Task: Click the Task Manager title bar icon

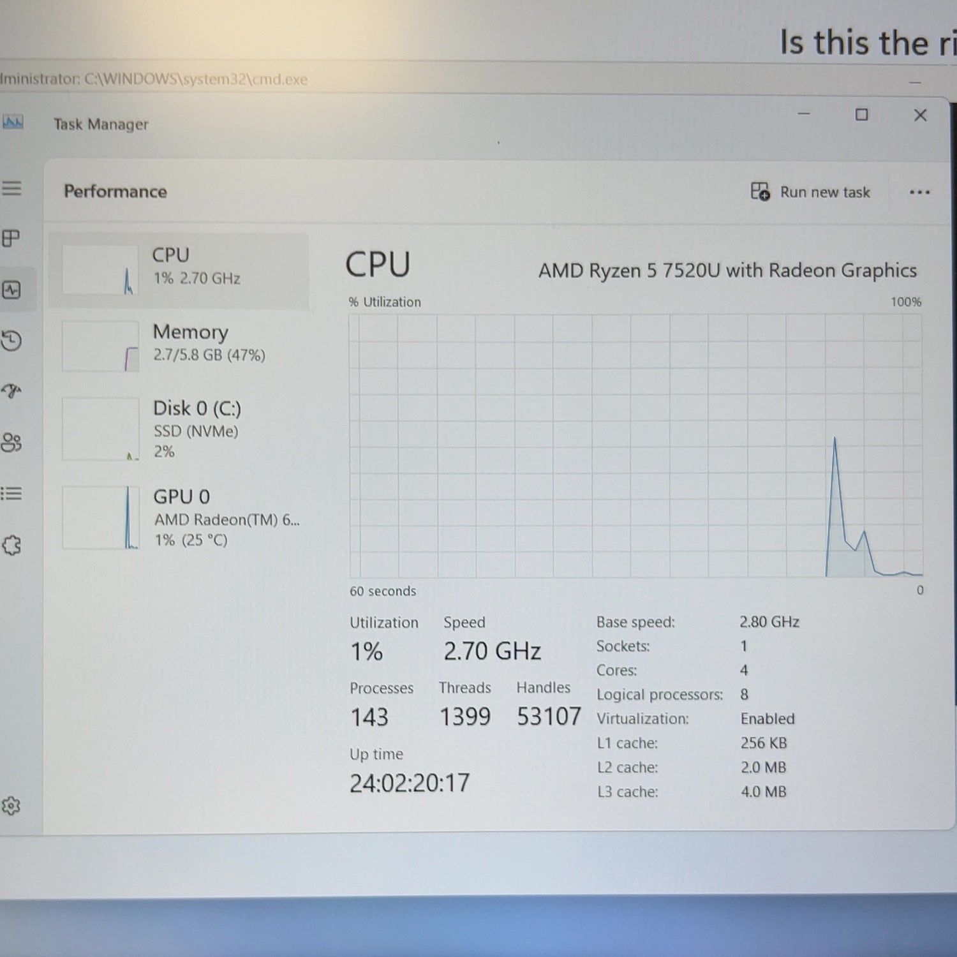Action: pyautogui.click(x=13, y=122)
